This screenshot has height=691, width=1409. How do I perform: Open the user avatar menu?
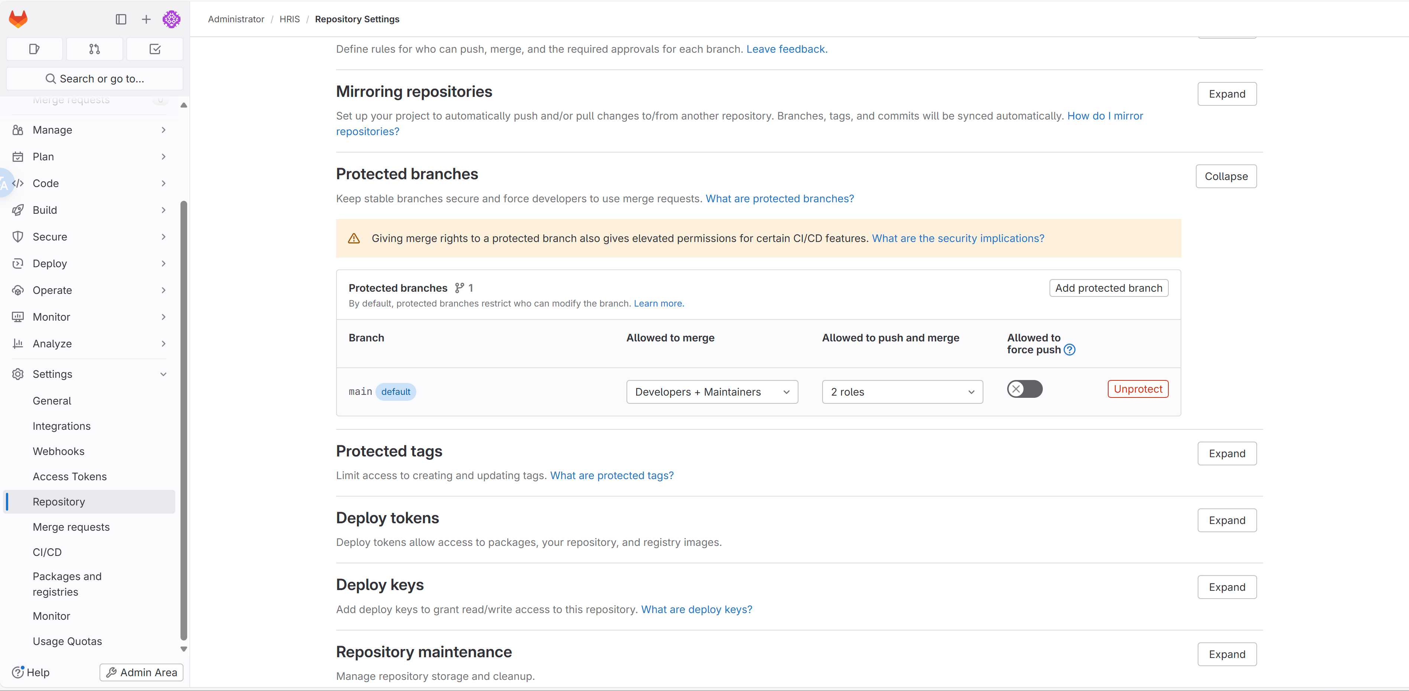(x=171, y=19)
